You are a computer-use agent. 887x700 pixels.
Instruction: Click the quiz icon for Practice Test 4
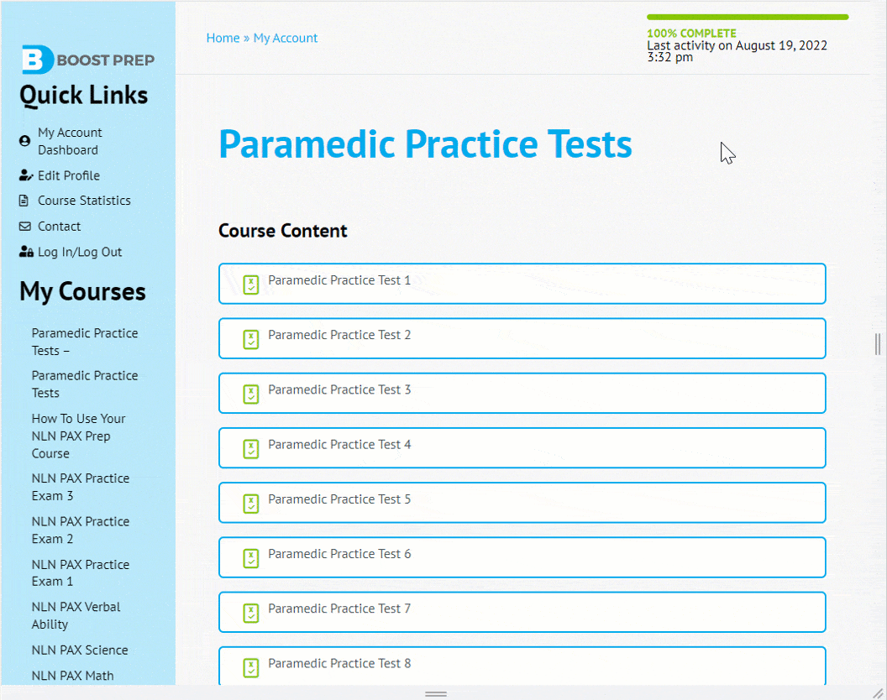click(250, 449)
